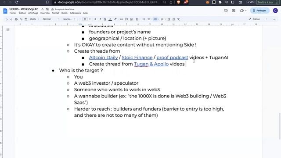Clear the text formatting
Screen dimensions: 281x158
[x=179, y=19]
